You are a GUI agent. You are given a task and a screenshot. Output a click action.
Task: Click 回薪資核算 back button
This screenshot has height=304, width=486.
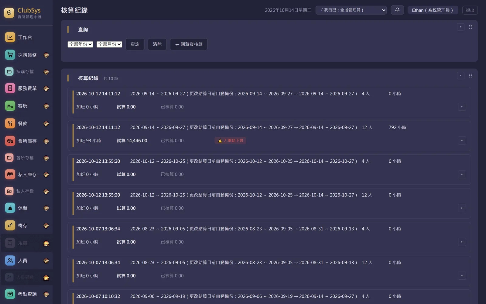click(x=189, y=44)
